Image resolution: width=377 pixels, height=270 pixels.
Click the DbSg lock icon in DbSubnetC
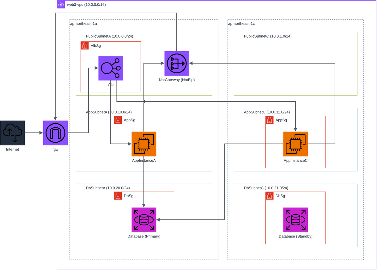pyautogui.click(x=270, y=196)
